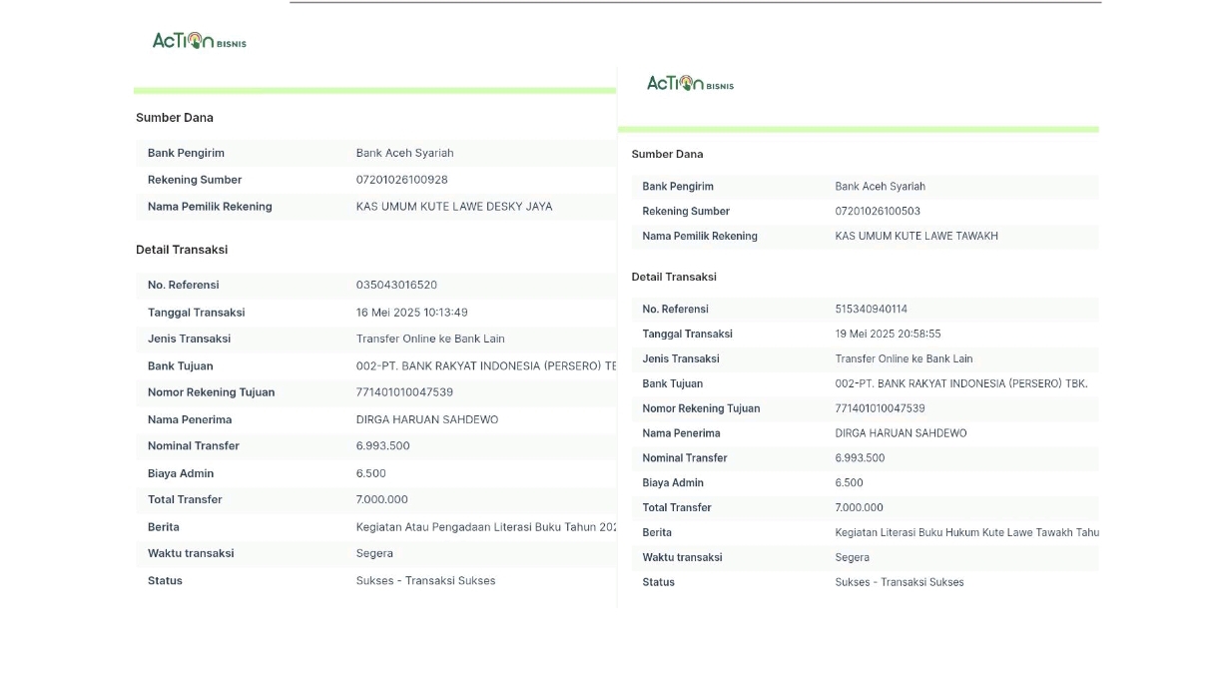
Task: Click 'Segera' in the Desky Jaya receipt
Action: (374, 554)
